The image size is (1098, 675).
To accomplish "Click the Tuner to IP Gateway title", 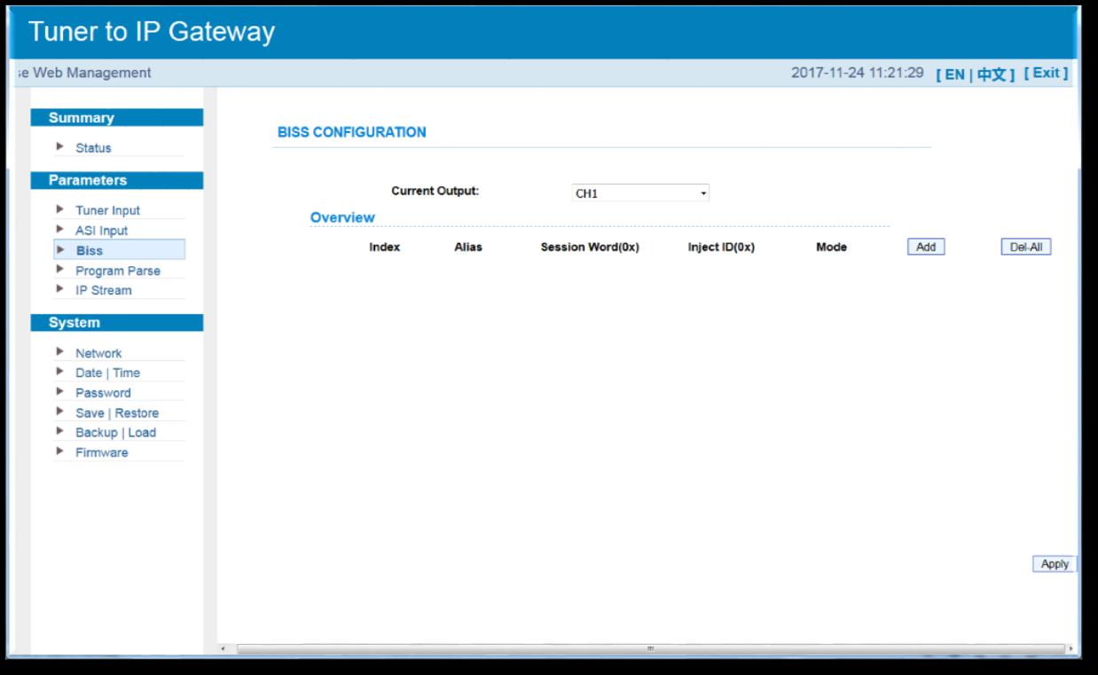I will tap(152, 33).
